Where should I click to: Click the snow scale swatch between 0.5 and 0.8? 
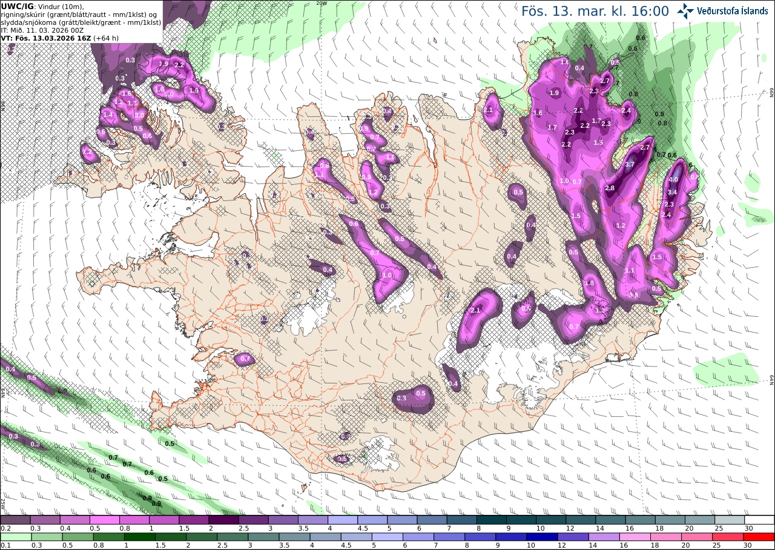point(104,520)
